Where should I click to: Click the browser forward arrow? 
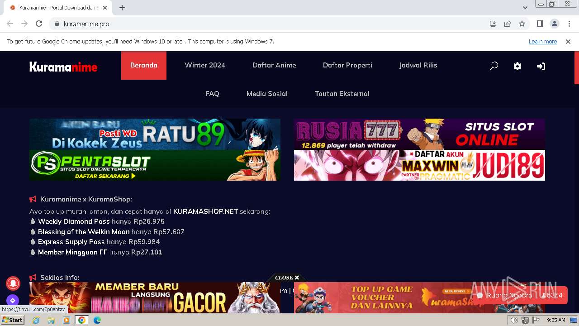[24, 24]
